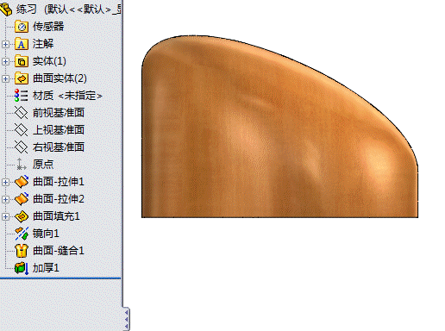Click the 曲面实体(2) surface bodies folder icon
Image resolution: width=445 pixels, height=331 pixels.
(x=22, y=78)
